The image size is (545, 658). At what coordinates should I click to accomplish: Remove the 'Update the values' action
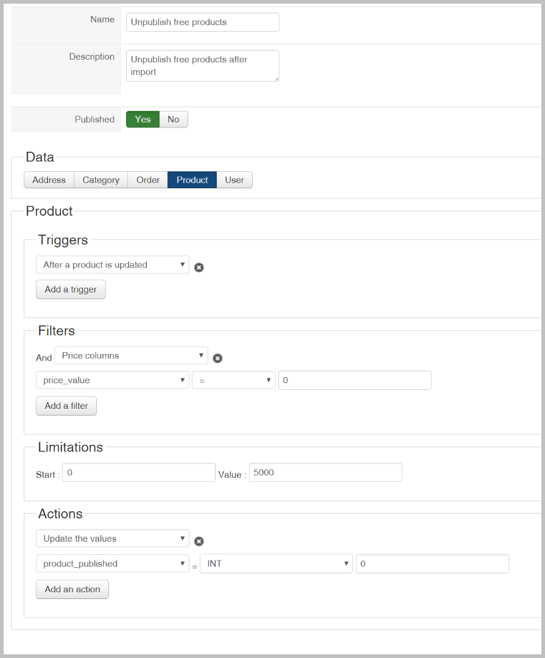tap(199, 541)
